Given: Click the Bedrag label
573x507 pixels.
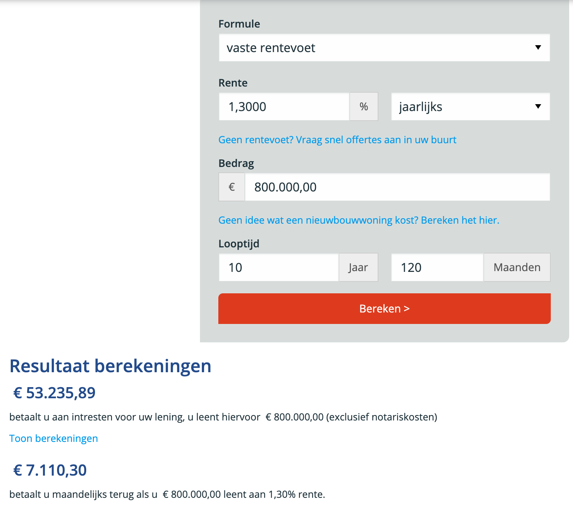Looking at the screenshot, I should (x=236, y=164).
